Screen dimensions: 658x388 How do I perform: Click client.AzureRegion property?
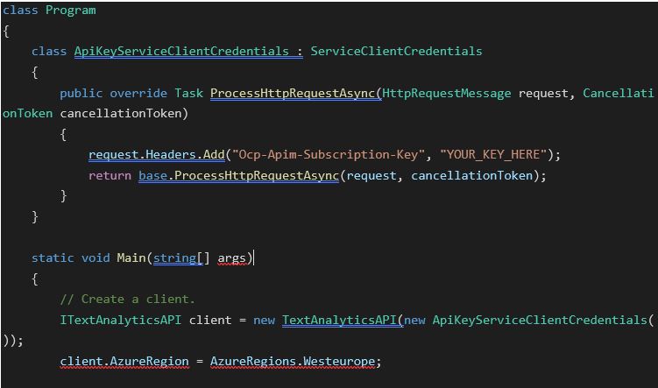124,362
